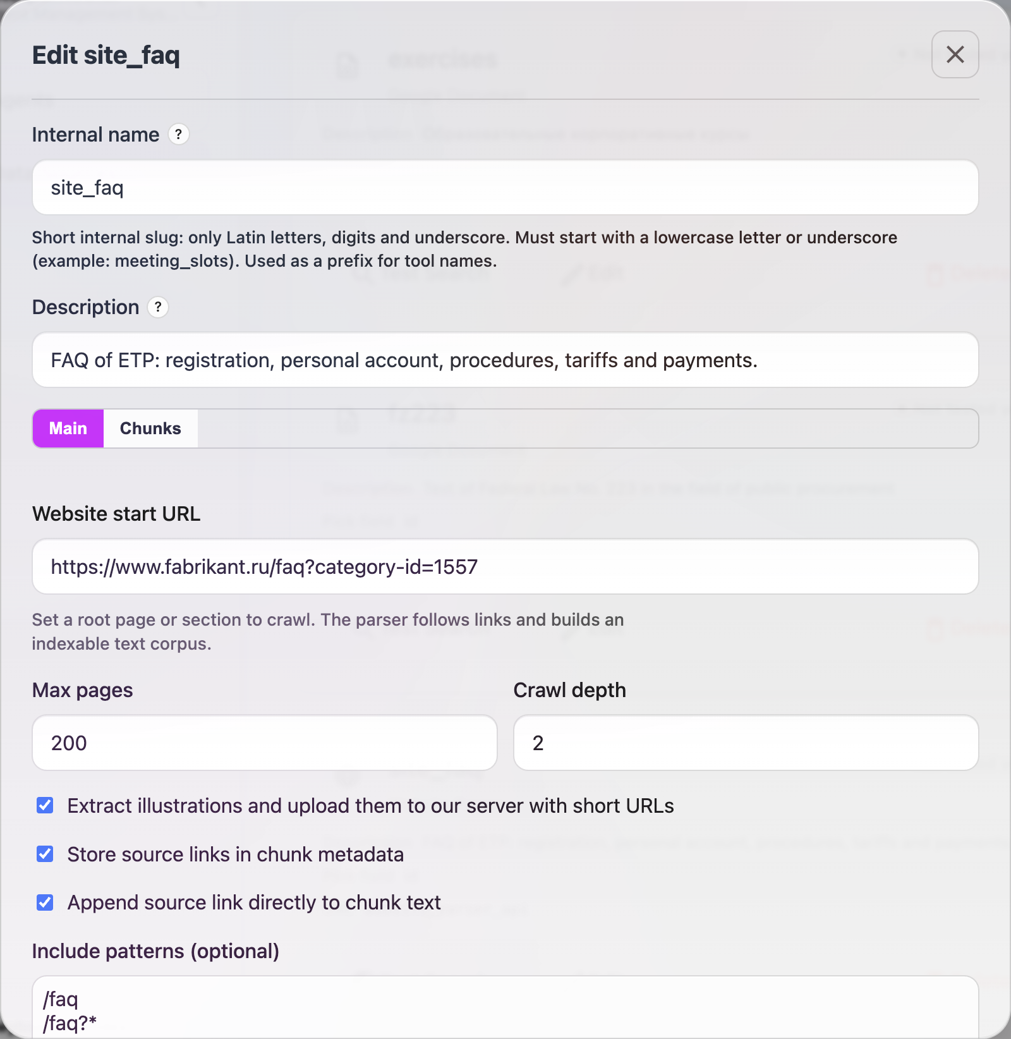The height and width of the screenshot is (1039, 1011).
Task: Uncheck Extract illustrations and upload them option
Action: (x=44, y=805)
